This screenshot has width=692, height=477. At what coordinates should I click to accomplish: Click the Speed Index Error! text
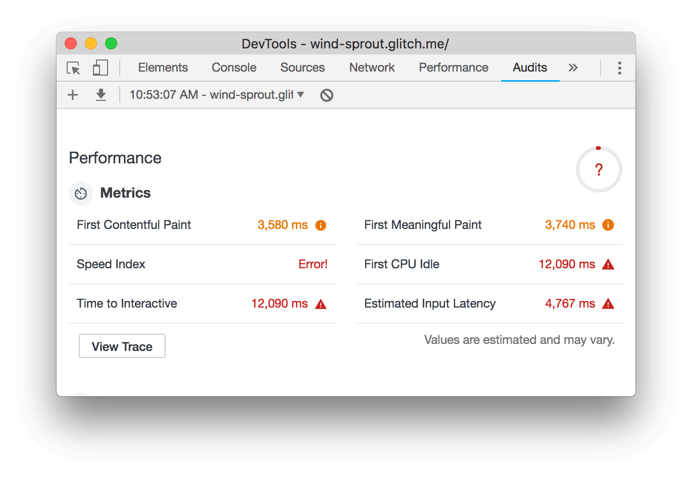pos(313,264)
